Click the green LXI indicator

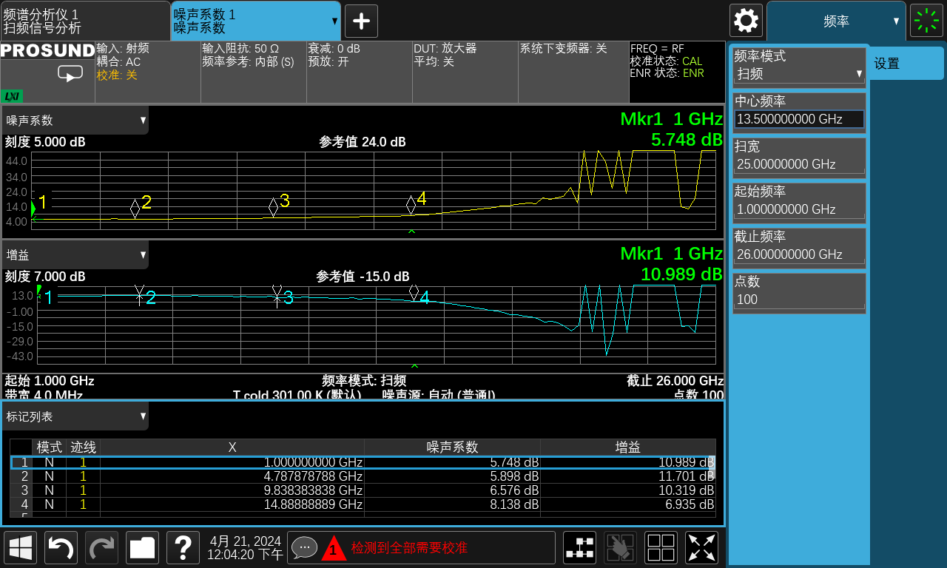point(13,96)
